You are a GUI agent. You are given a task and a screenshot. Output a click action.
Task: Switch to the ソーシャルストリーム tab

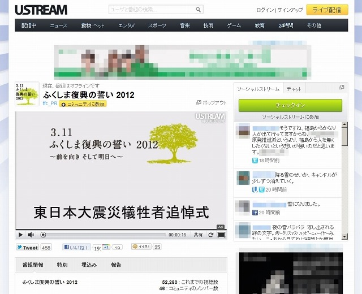[258, 89]
